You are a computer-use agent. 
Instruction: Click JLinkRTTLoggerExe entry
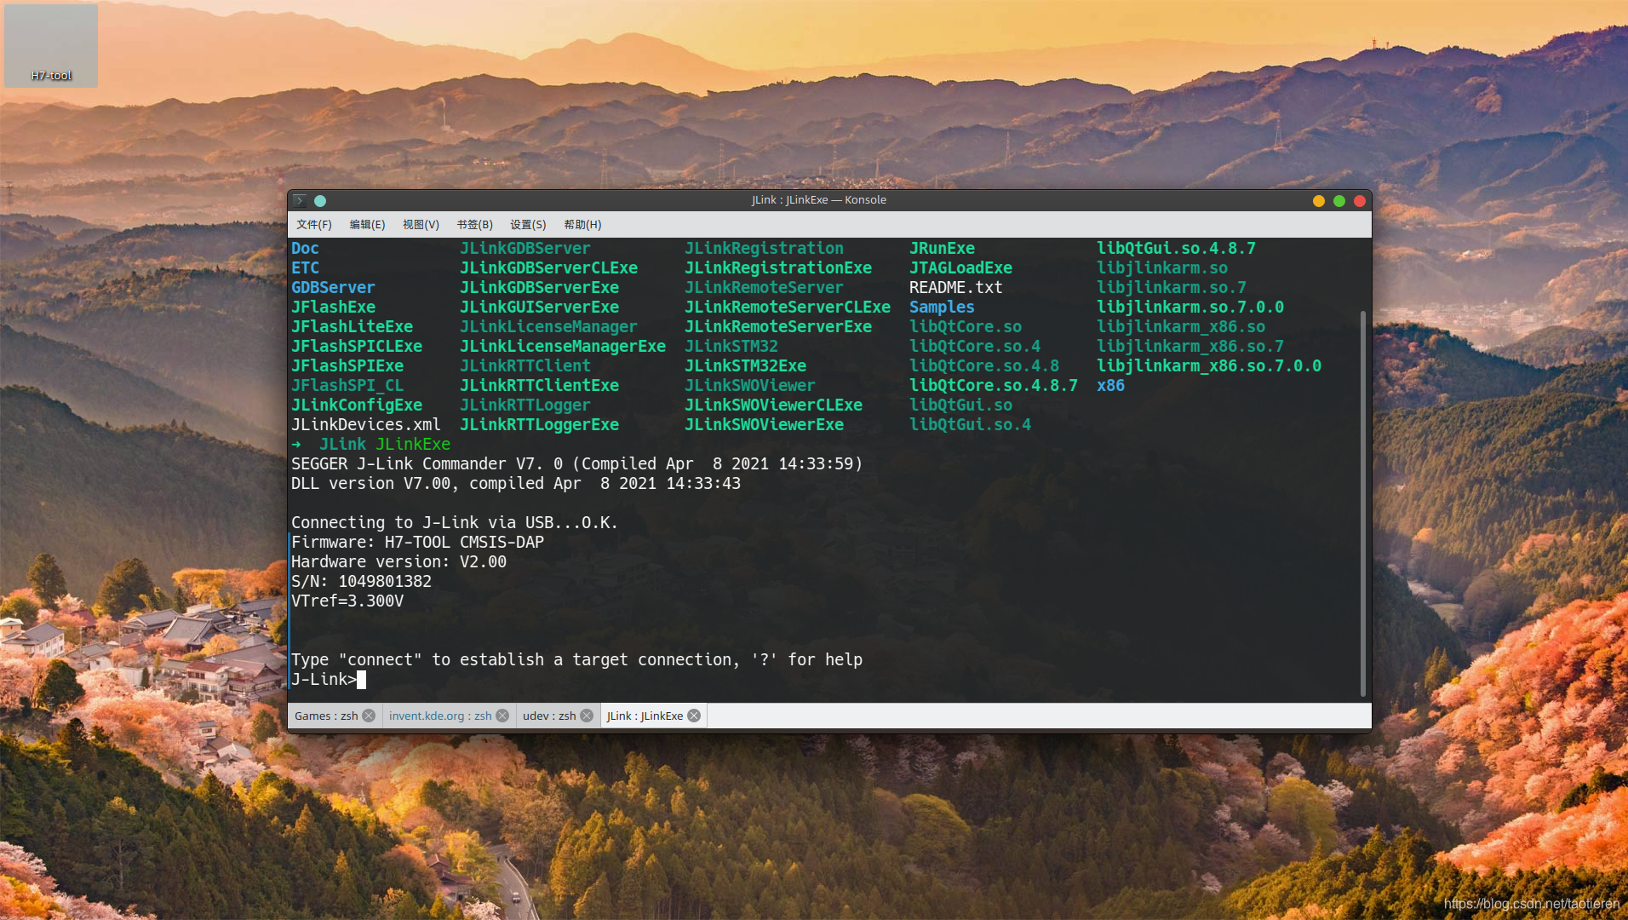539,425
